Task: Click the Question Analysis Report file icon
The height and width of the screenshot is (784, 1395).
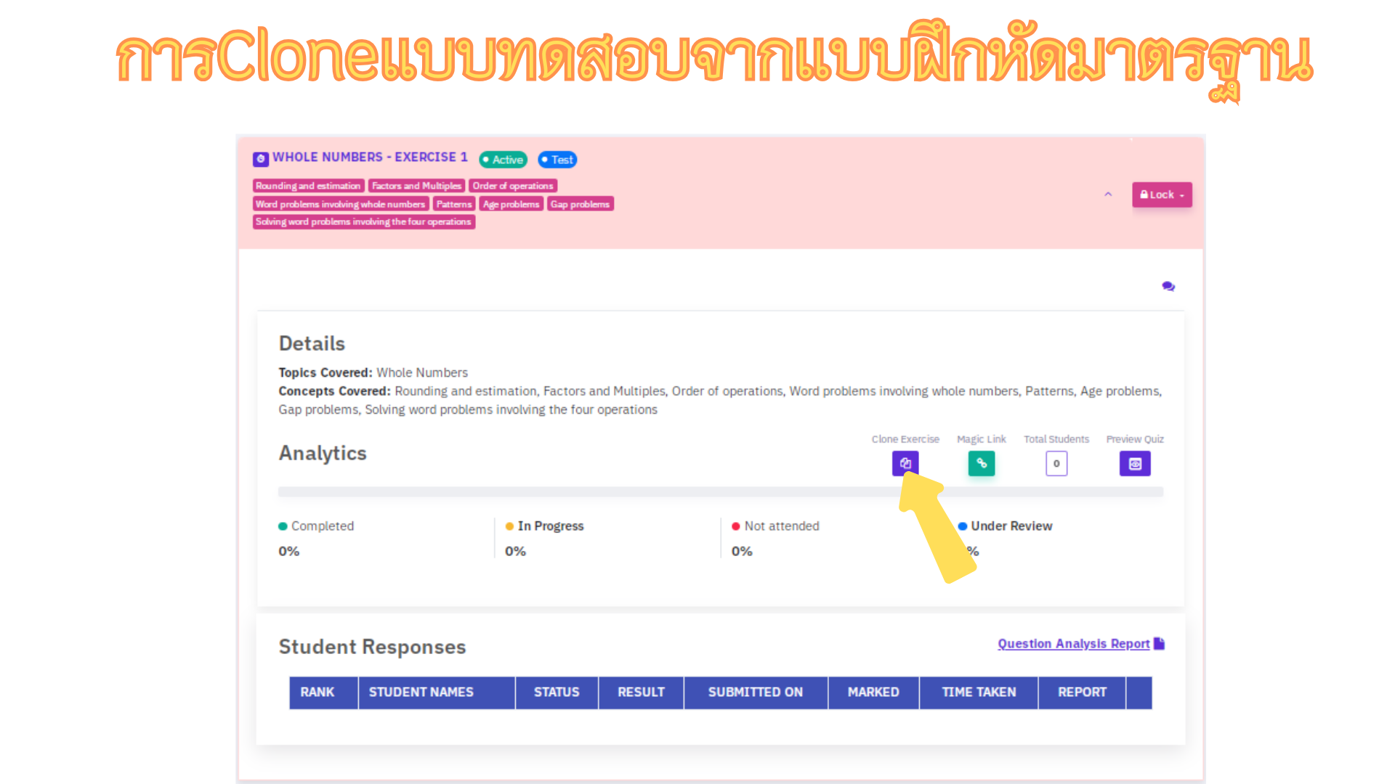Action: (1159, 643)
